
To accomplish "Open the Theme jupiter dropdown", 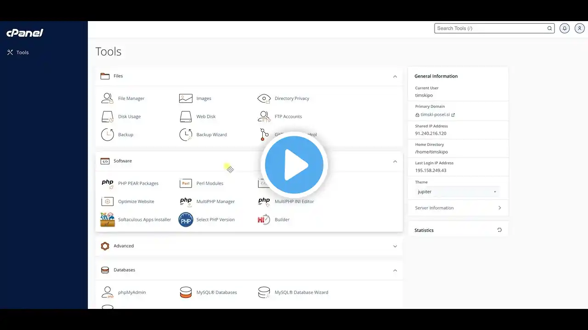I will [457, 192].
